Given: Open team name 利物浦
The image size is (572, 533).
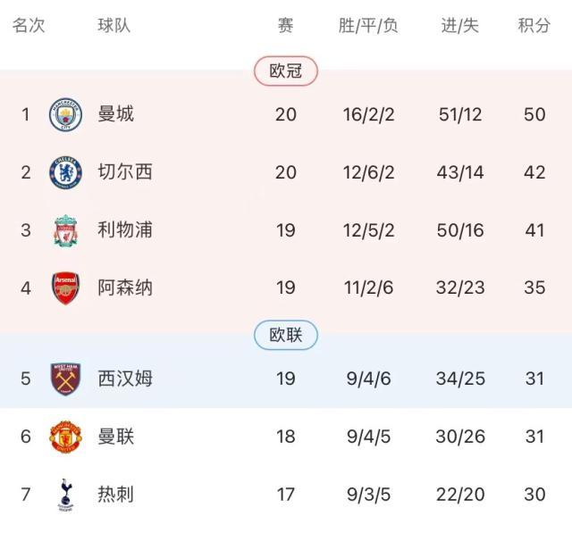Looking at the screenshot, I should pos(125,230).
